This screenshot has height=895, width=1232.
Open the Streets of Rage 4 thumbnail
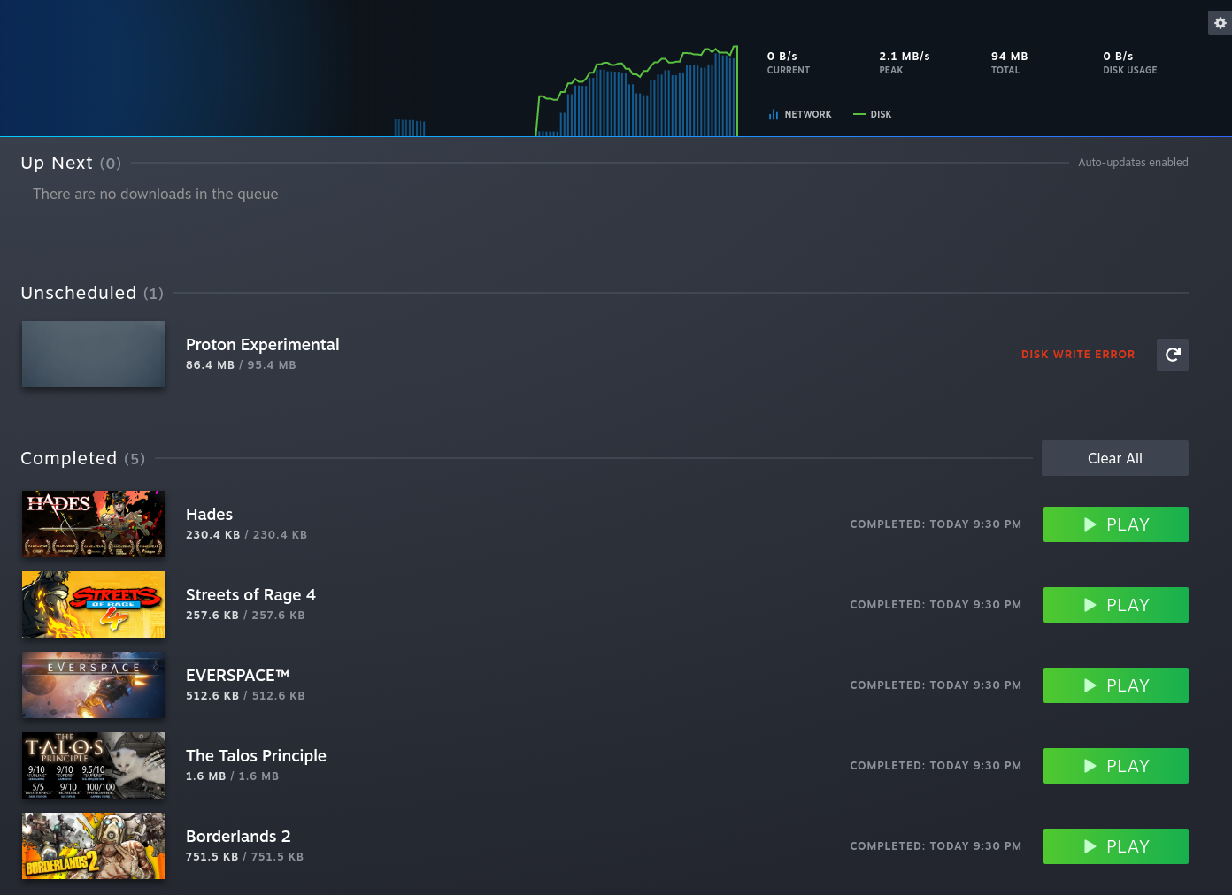click(93, 604)
